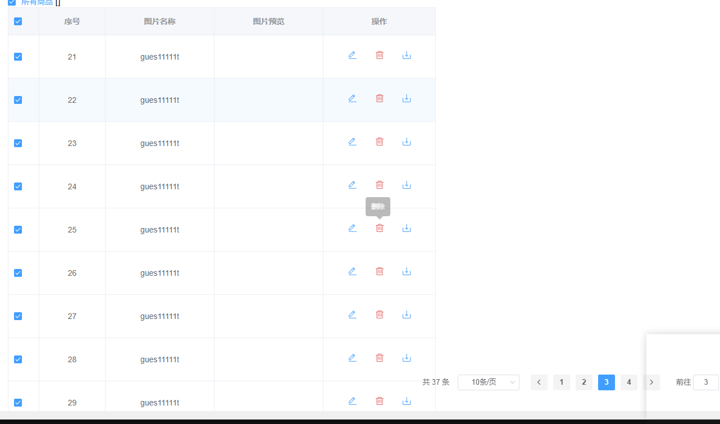Toggle the checkbox for row 27
This screenshot has height=424, width=720.
[x=18, y=316]
